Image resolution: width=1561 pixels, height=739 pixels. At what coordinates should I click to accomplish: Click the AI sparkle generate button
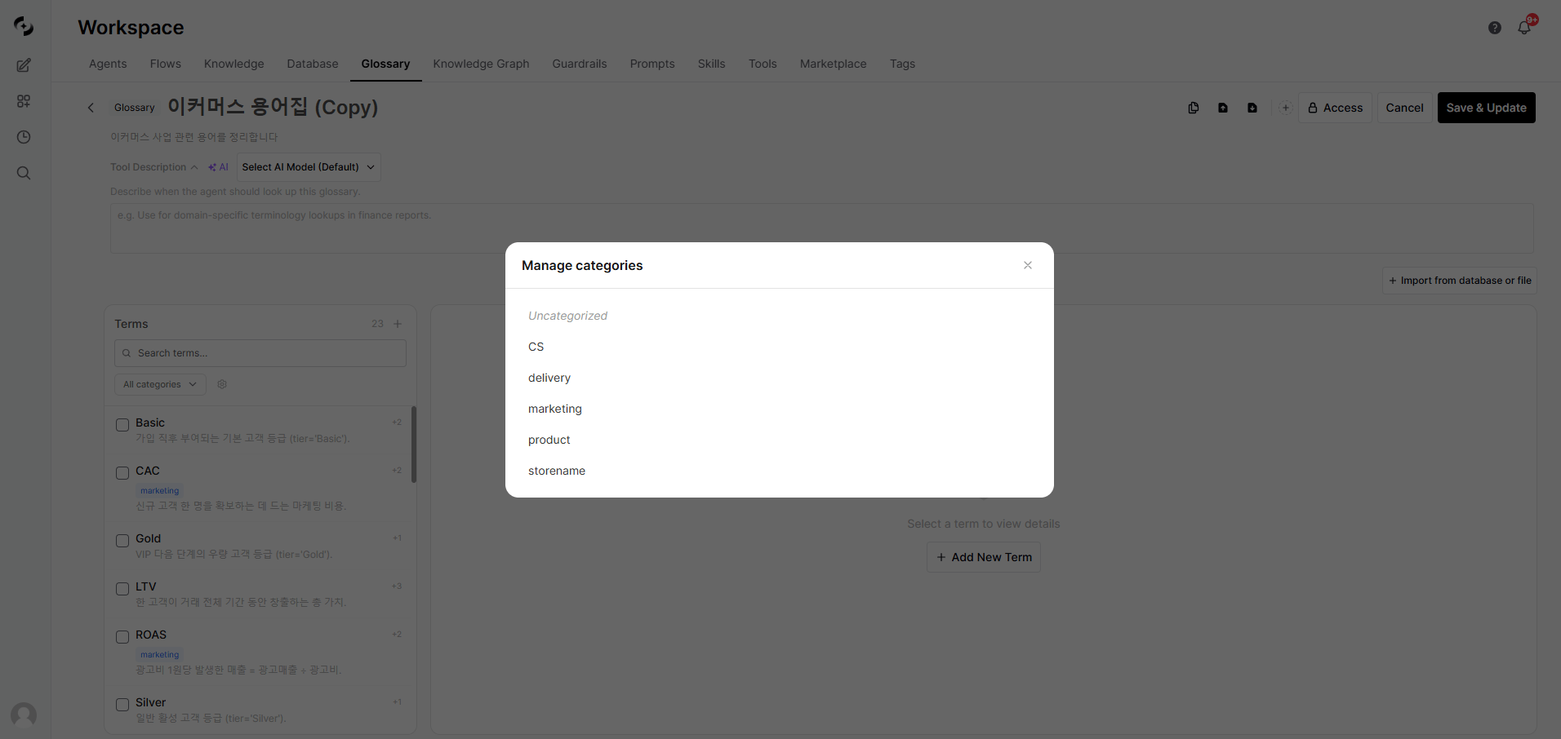pyautogui.click(x=218, y=167)
